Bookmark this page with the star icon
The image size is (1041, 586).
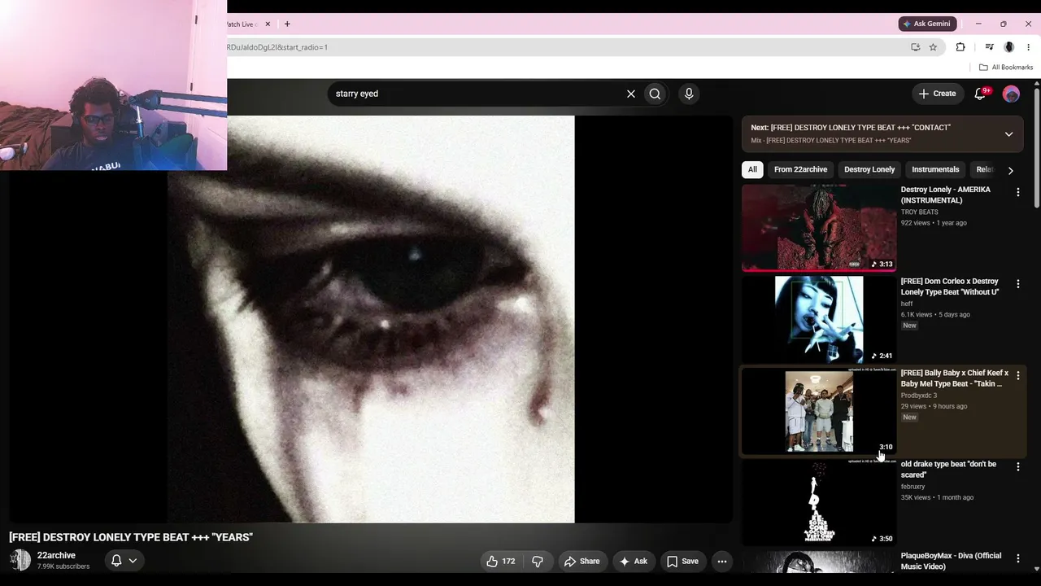click(x=933, y=47)
